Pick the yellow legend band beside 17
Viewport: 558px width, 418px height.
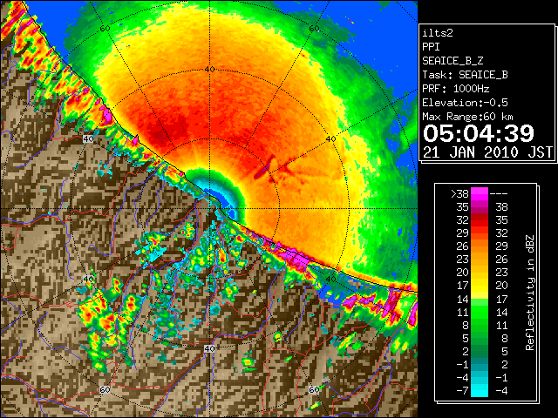coord(480,286)
